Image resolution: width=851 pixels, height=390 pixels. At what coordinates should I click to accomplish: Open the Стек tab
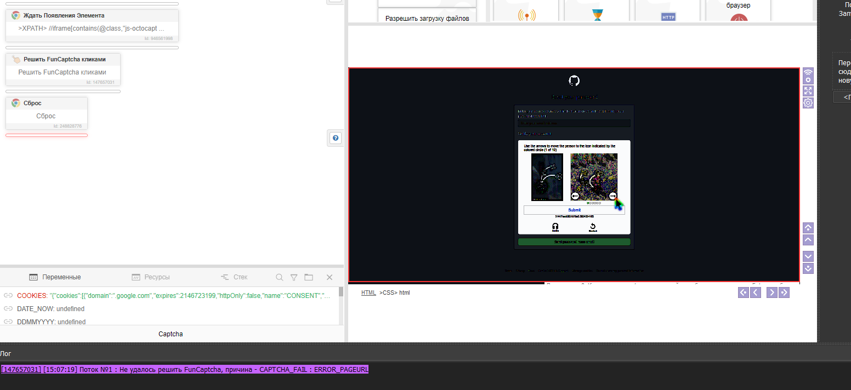click(234, 277)
